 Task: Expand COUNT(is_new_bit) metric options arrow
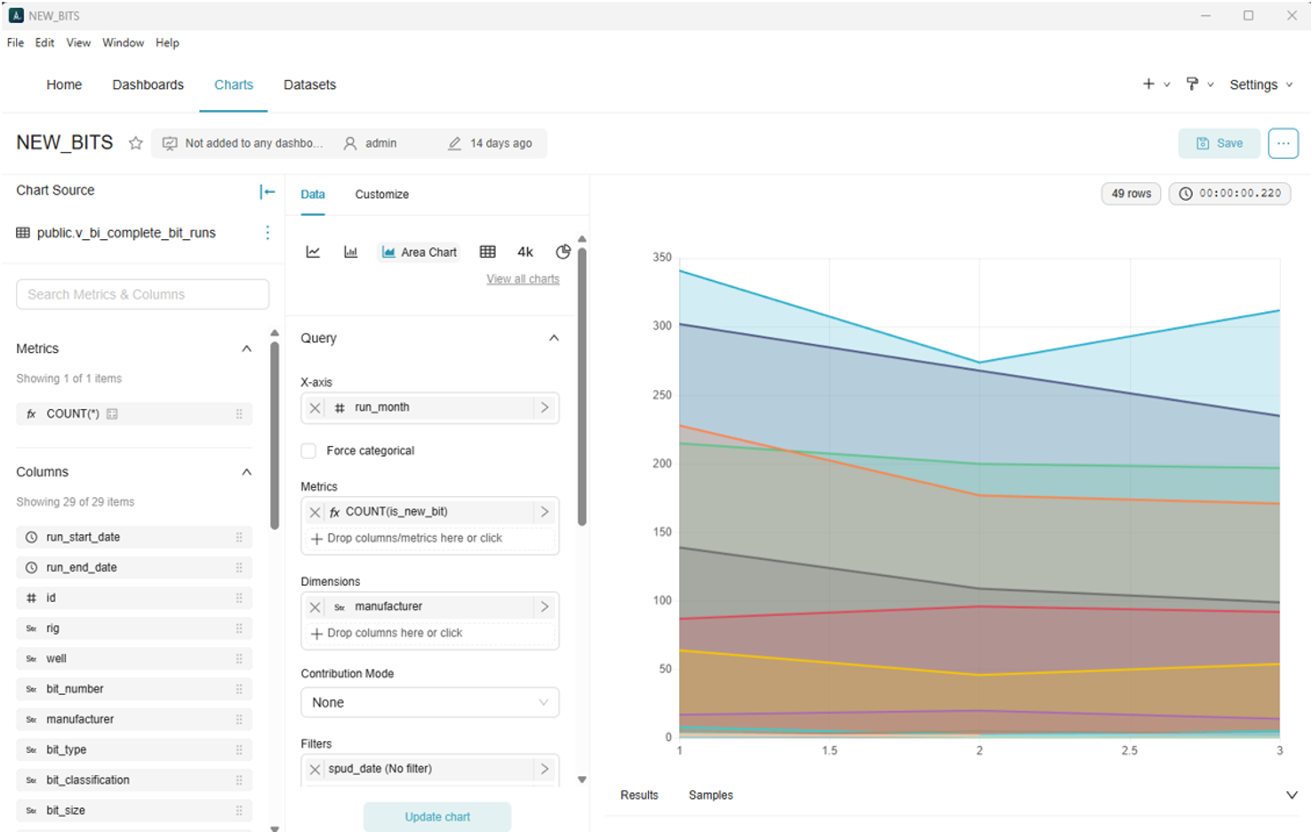click(544, 512)
